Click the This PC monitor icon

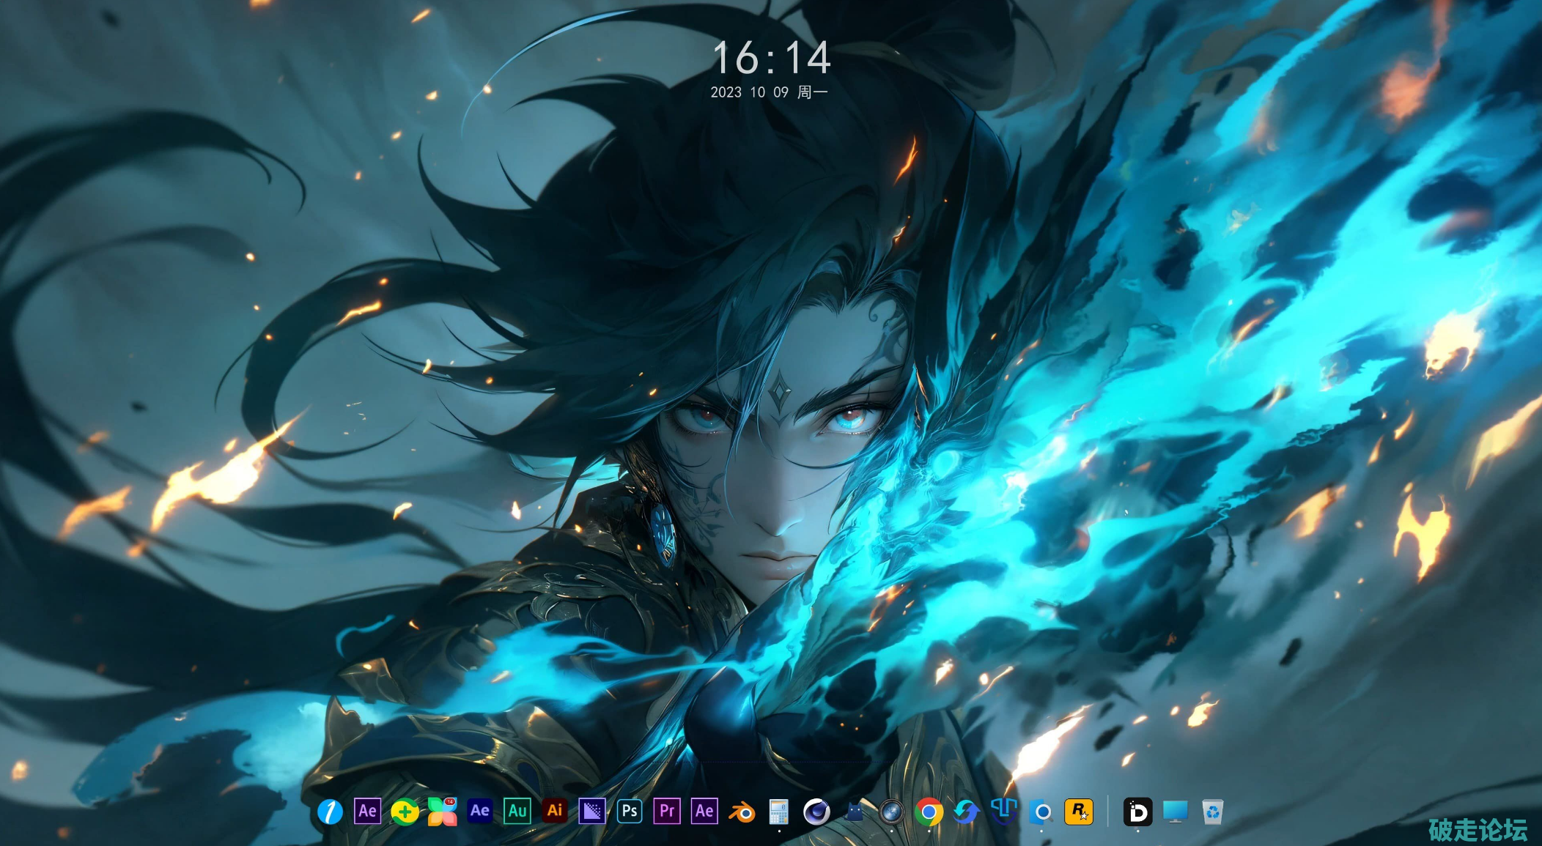click(x=1176, y=812)
